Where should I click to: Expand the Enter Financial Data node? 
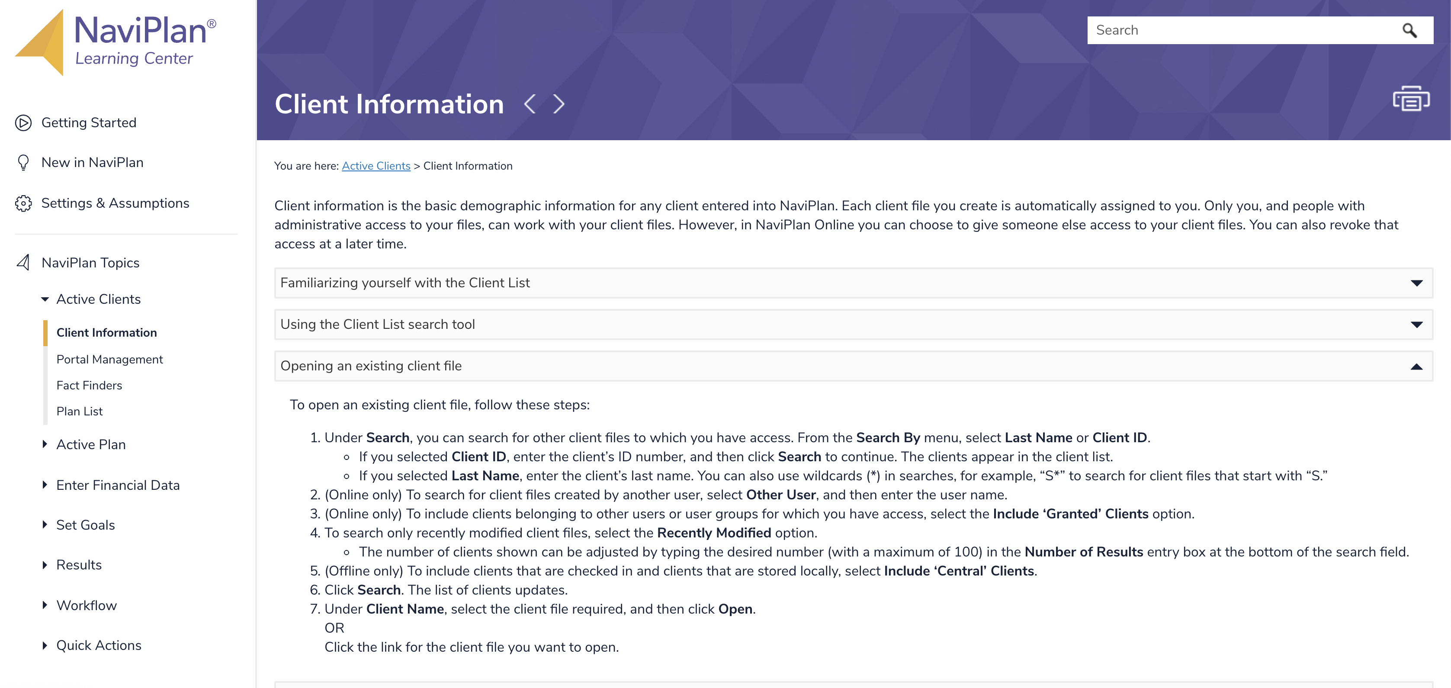point(45,485)
